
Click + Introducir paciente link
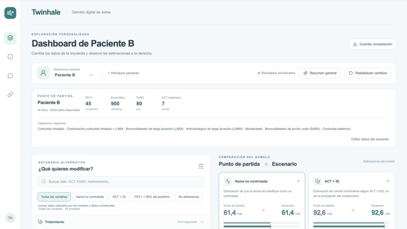(123, 73)
